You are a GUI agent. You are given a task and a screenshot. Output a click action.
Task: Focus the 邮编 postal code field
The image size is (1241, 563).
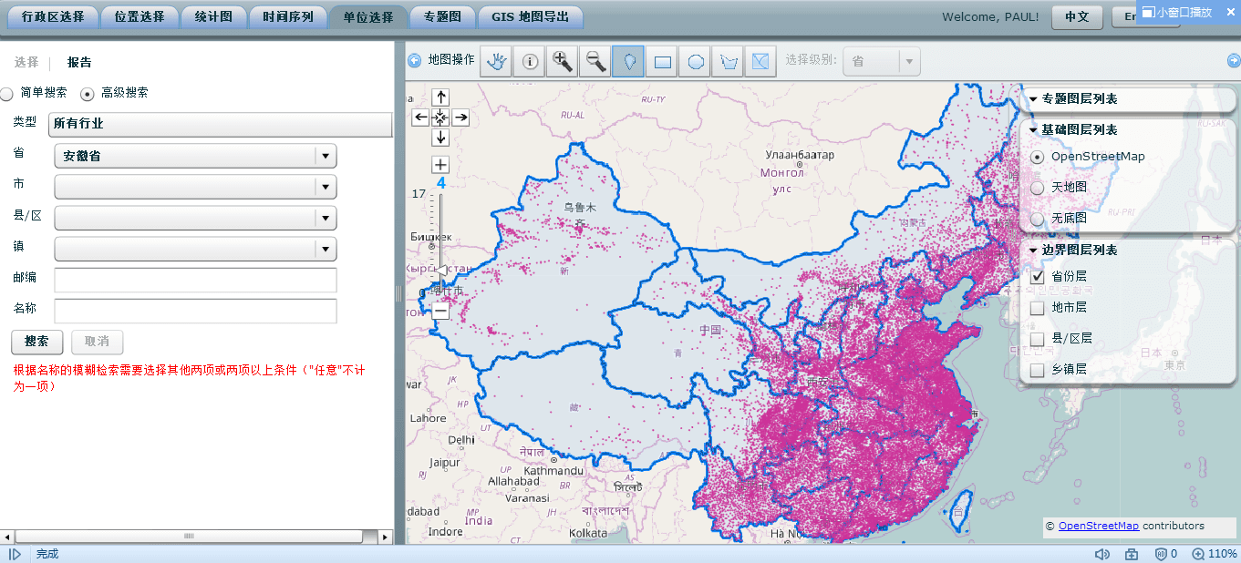[195, 280]
